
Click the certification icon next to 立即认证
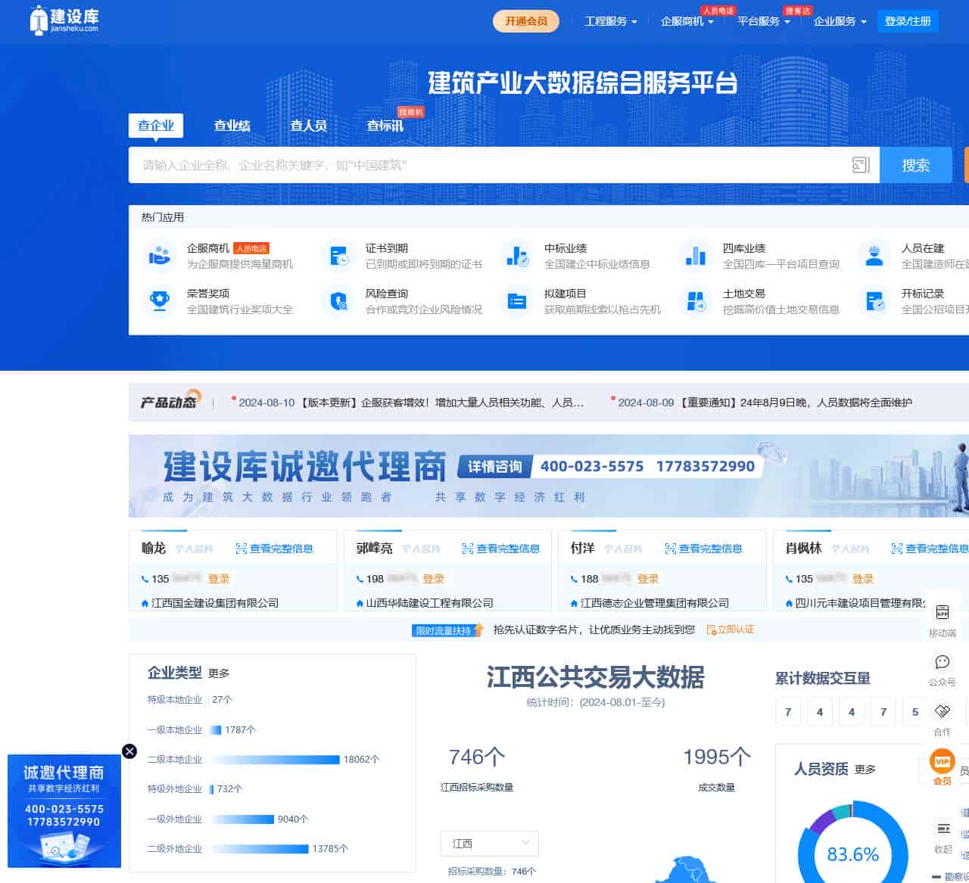click(x=711, y=630)
